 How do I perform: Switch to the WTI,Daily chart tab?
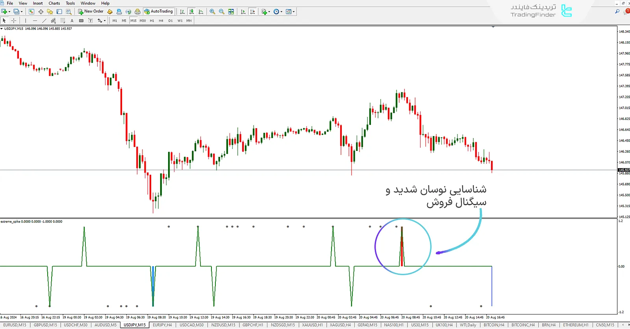coord(468,325)
